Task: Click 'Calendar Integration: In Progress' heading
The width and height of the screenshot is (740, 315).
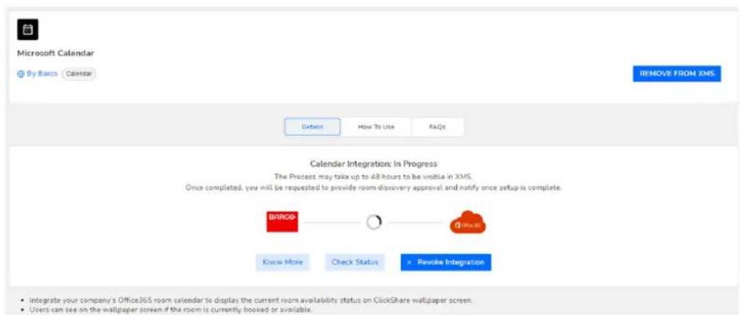Action: [373, 164]
